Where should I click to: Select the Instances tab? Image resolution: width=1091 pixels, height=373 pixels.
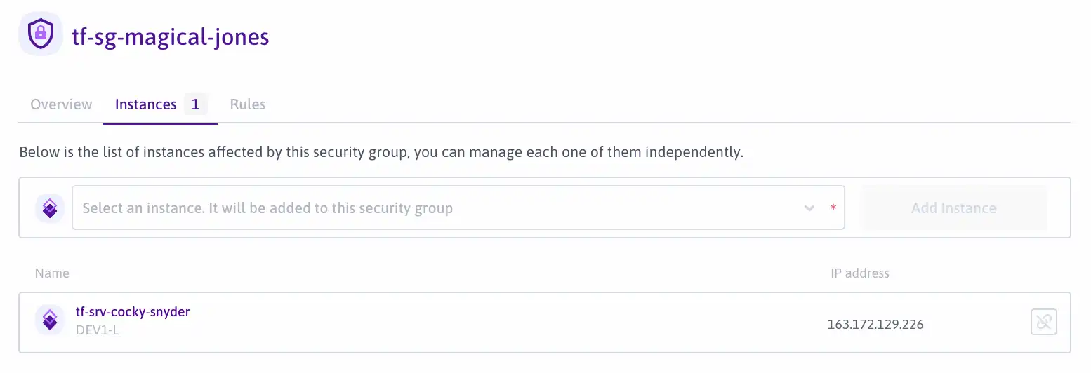click(x=146, y=104)
